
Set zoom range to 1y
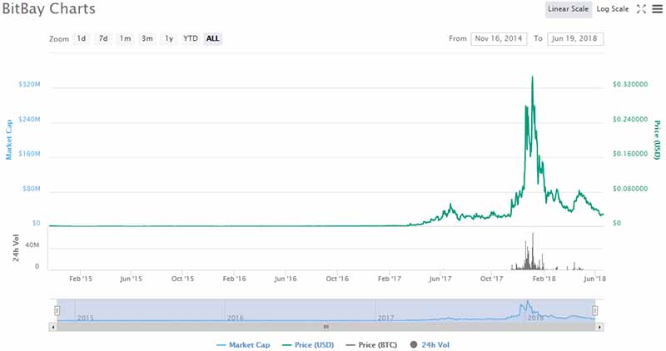coord(169,38)
